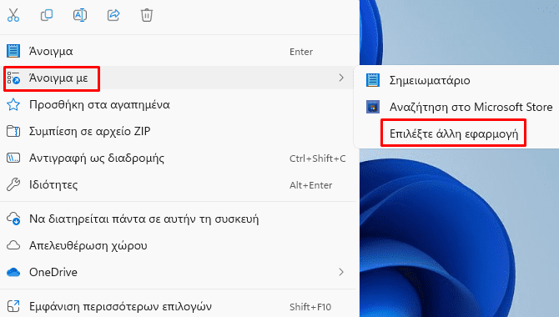
Task: Click the Notepad icon next to Άνοιγμα
Action: (x=13, y=52)
